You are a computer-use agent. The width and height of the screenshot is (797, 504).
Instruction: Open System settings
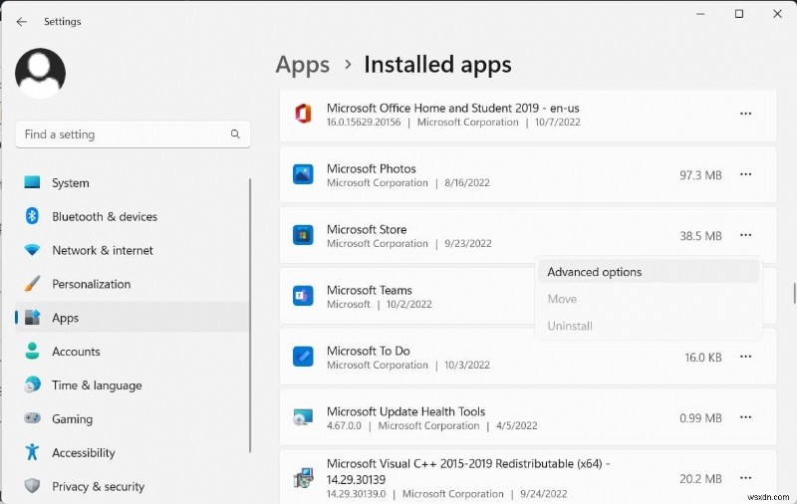click(x=133, y=183)
